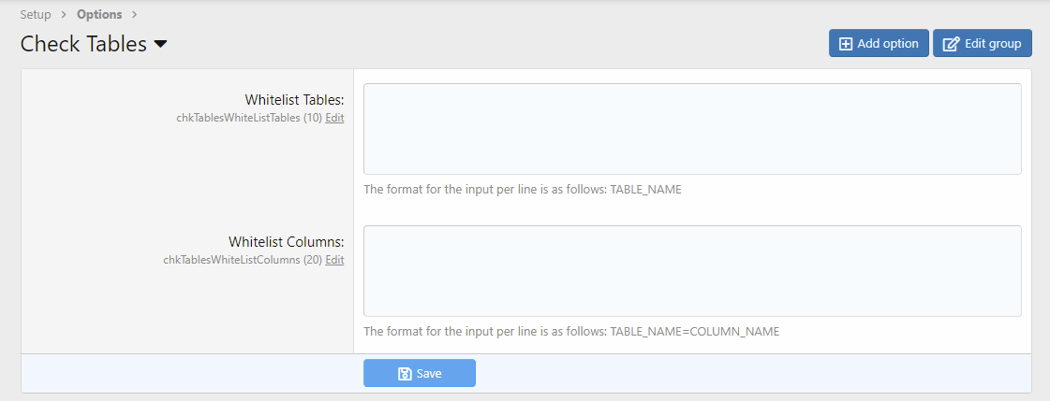Click the Edit group button
Screen dimensions: 1050x401
click(x=983, y=43)
